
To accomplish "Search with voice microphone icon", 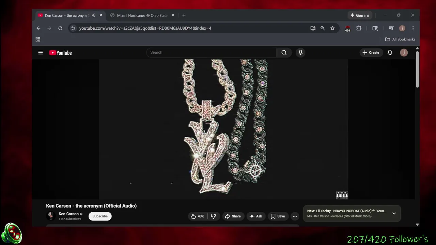I will coord(300,52).
